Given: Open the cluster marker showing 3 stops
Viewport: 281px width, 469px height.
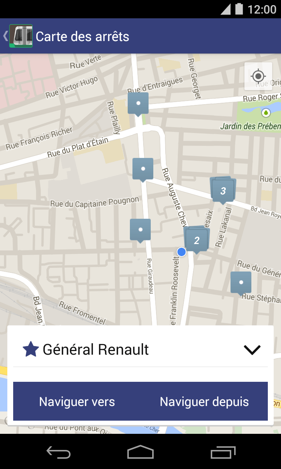Looking at the screenshot, I should (222, 190).
